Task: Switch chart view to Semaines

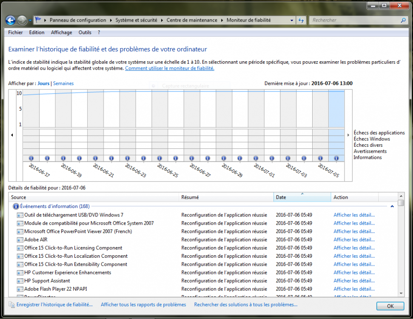Action: [x=63, y=83]
